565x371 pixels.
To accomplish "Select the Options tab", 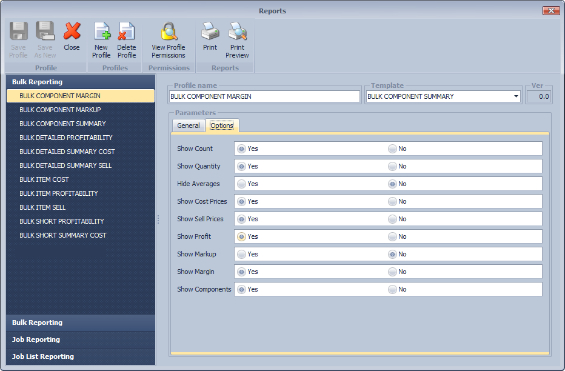I will coord(222,125).
